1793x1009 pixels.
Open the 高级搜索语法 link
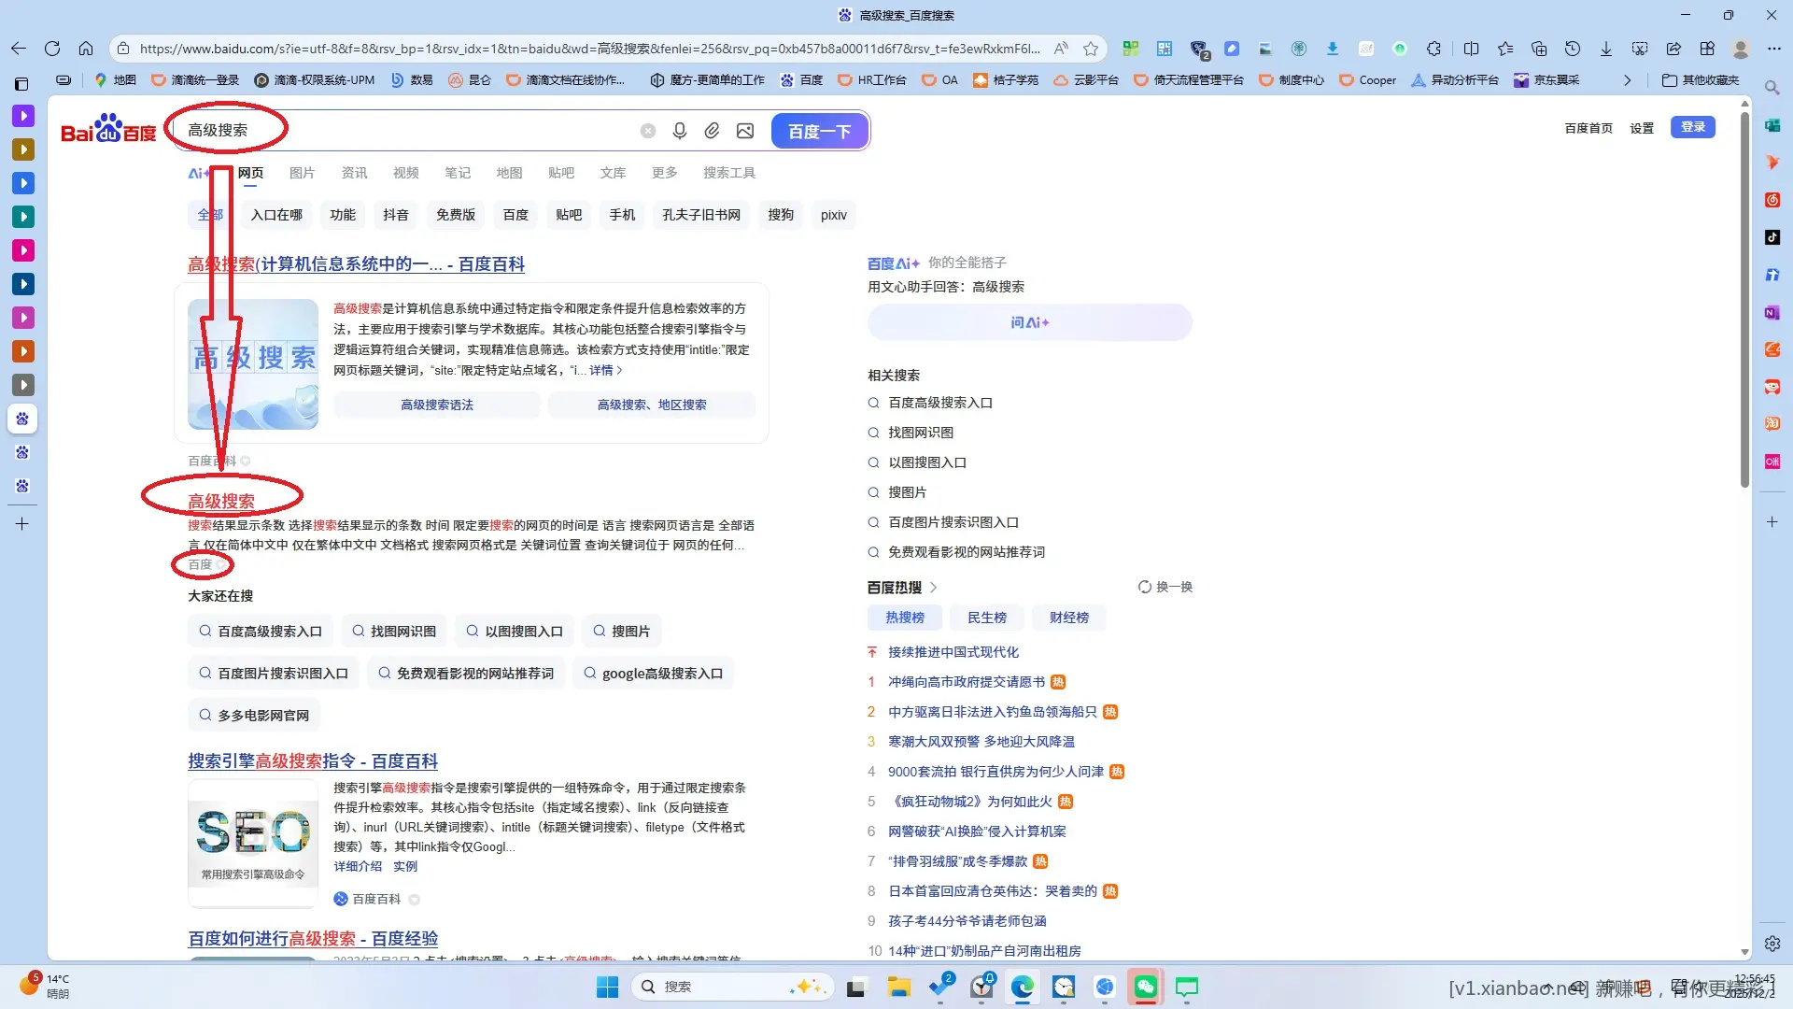tap(435, 405)
